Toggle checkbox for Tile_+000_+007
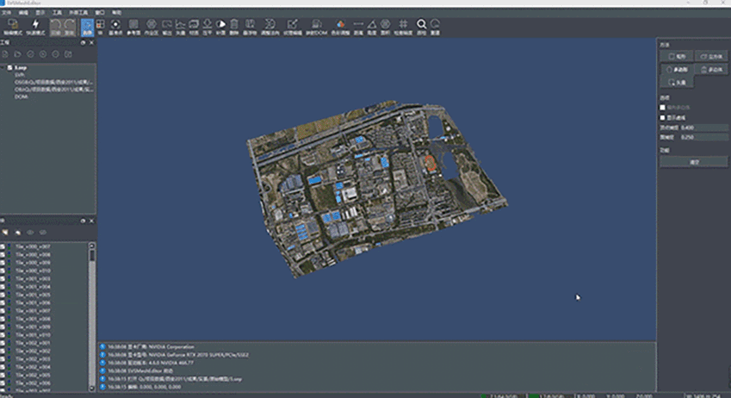This screenshot has height=398, width=731. tap(3, 247)
